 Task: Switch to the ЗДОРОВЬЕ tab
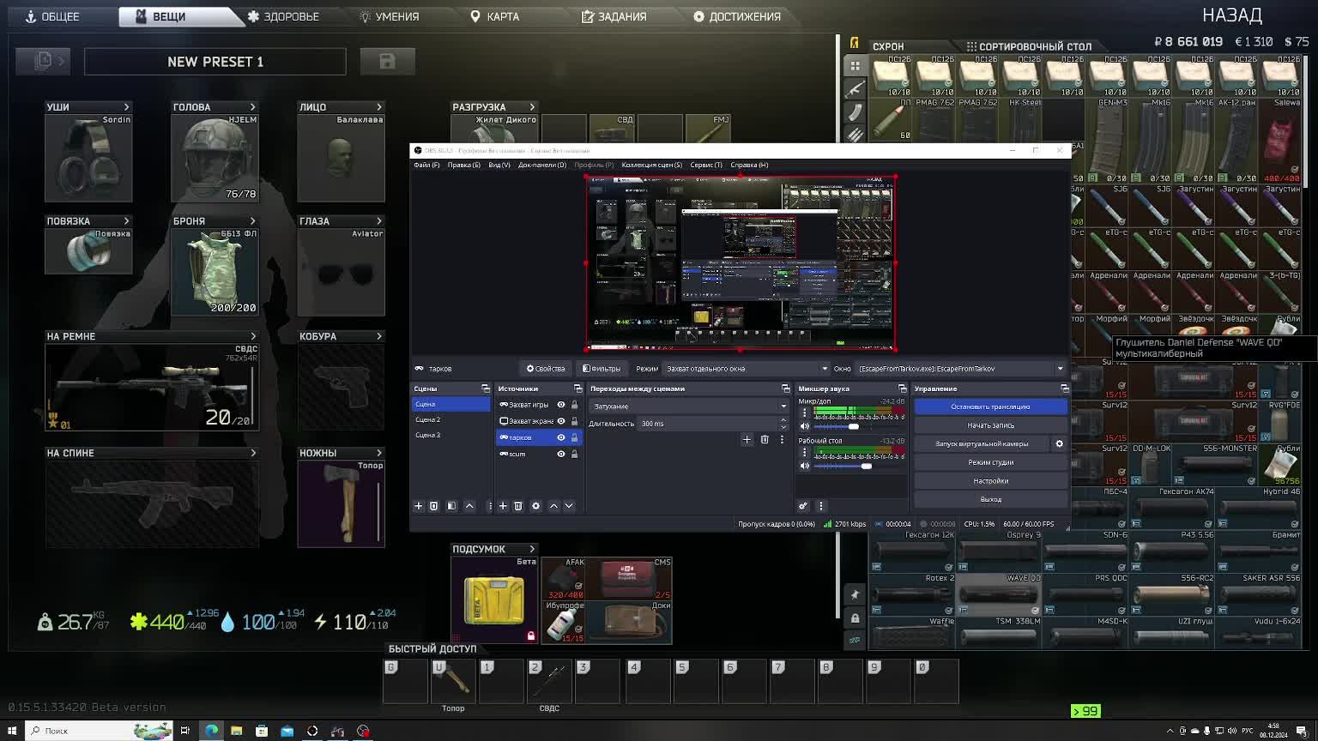pos(283,16)
